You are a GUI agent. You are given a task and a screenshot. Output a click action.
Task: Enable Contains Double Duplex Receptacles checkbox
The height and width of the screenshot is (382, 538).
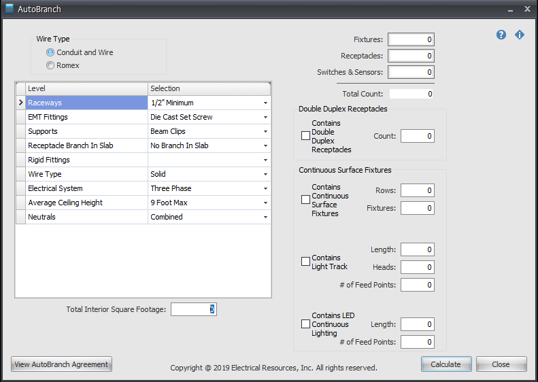pyautogui.click(x=305, y=136)
